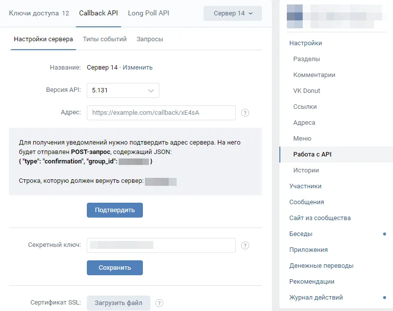Open Рекомендации in the sidebar
Viewport: 393px width, 311px height.
312,282
